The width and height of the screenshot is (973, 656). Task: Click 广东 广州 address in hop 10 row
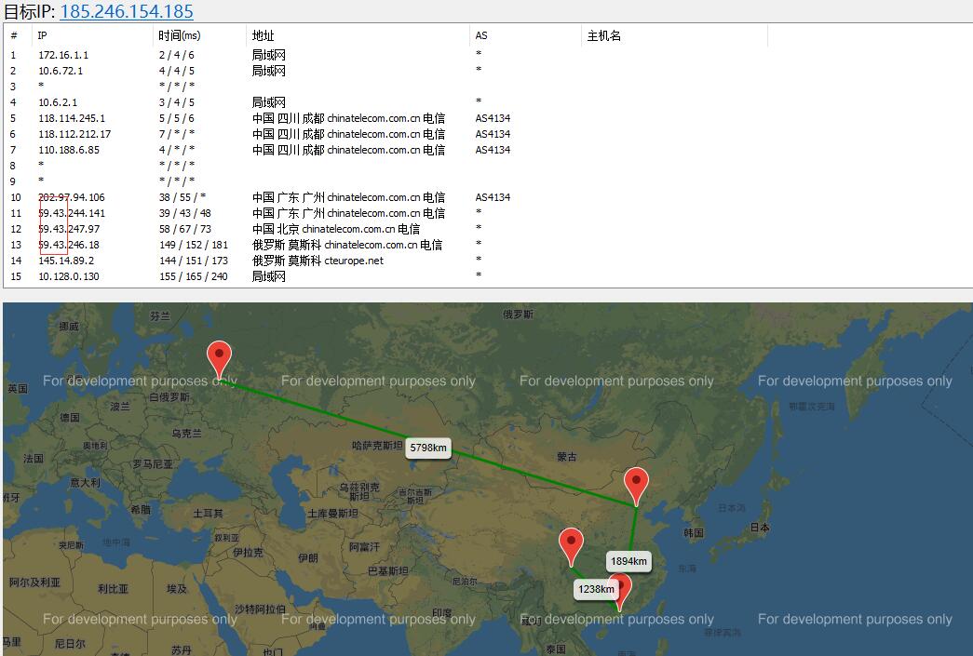coord(349,197)
